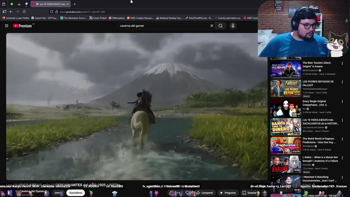Click the 'Guardar' save button
The image size is (350, 197).
click(x=249, y=193)
